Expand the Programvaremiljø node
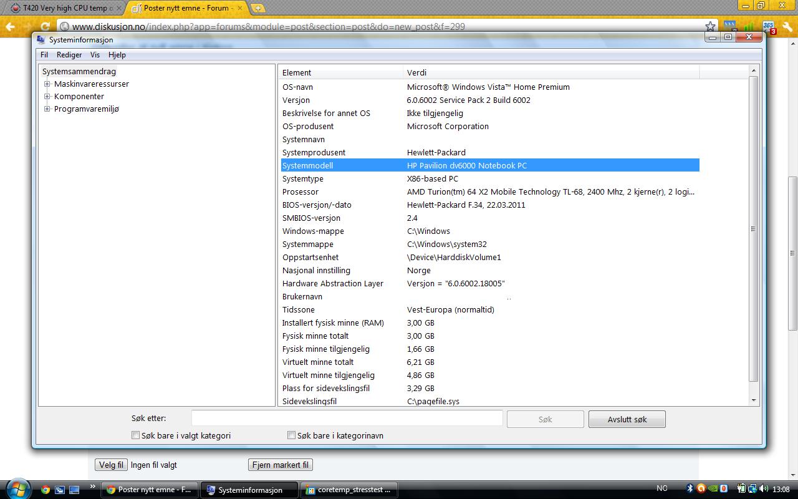 (x=47, y=109)
